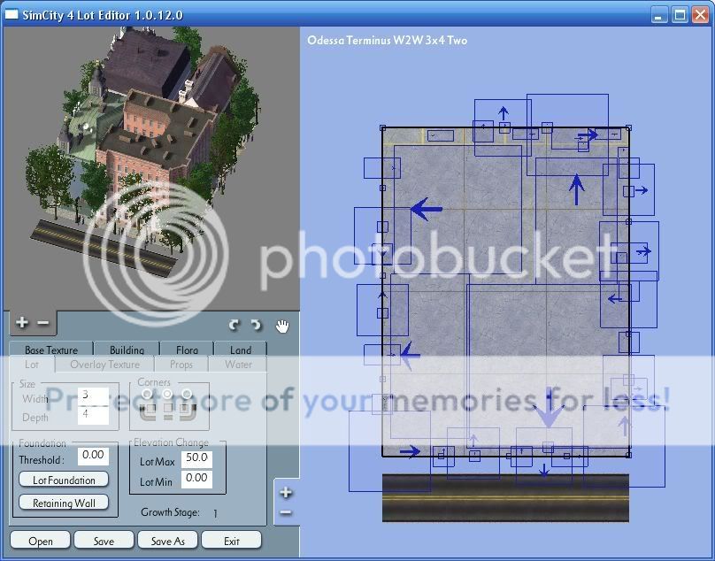Image resolution: width=715 pixels, height=561 pixels.
Task: Click the Lot Max 50.0 field
Action: [196, 458]
